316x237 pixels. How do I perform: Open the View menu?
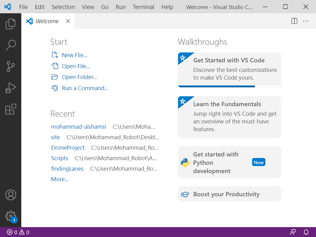click(x=88, y=7)
